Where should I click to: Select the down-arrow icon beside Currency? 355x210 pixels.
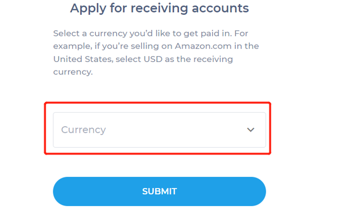251,130
